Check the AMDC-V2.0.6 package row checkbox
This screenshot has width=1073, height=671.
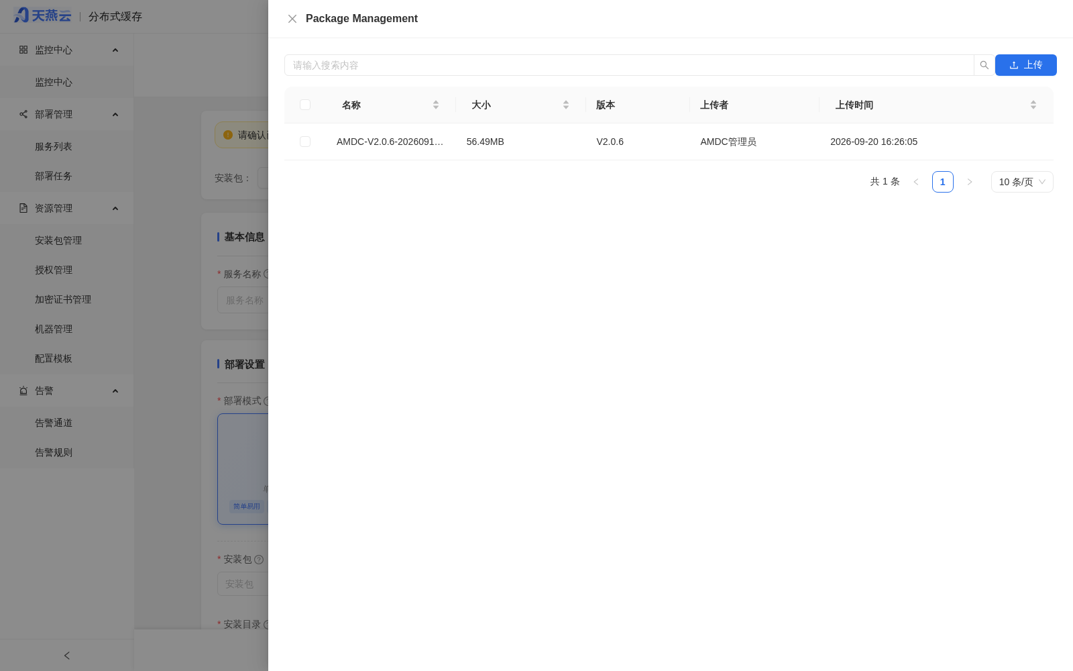305,142
